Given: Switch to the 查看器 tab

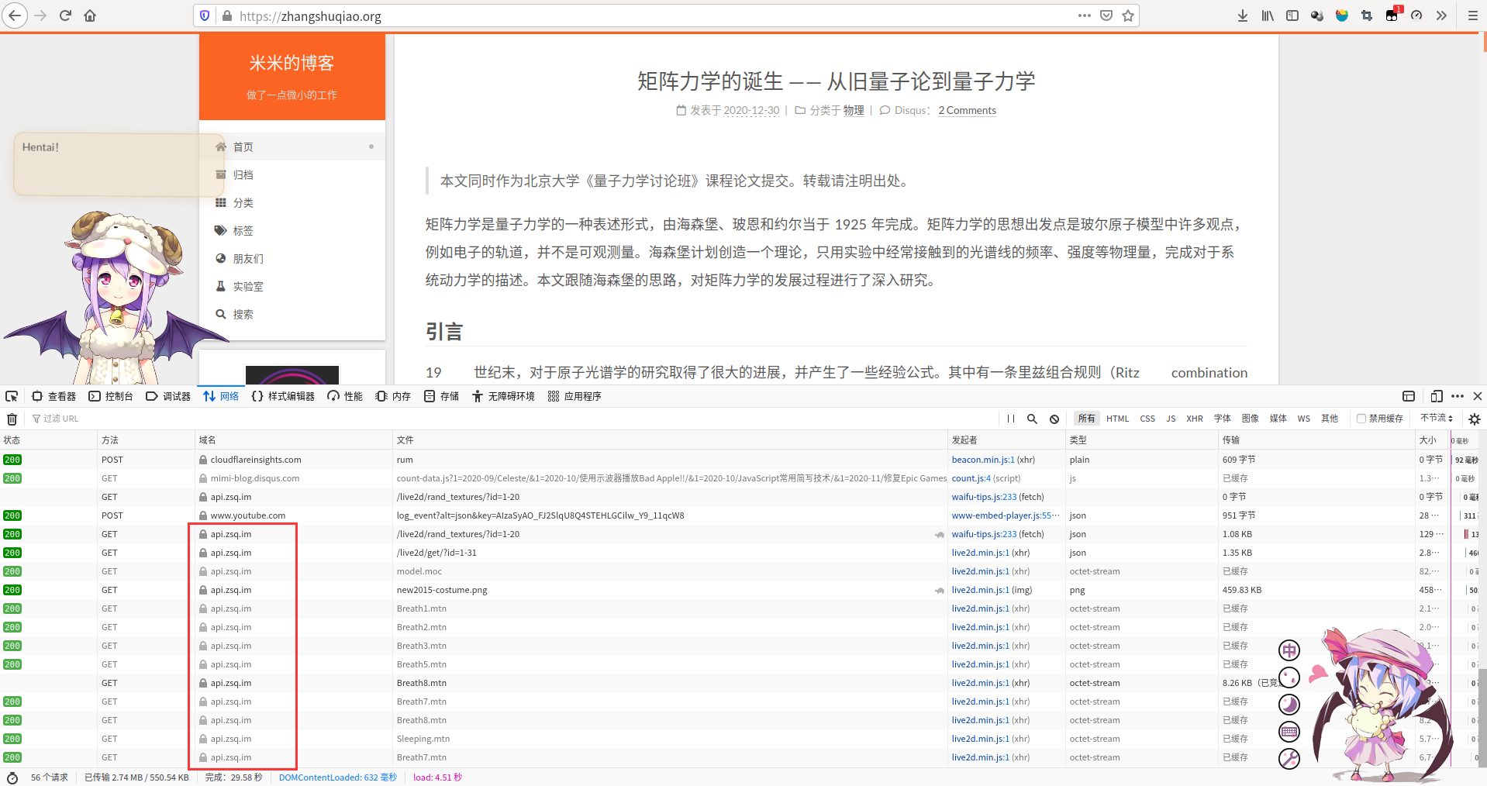Looking at the screenshot, I should click(x=53, y=396).
